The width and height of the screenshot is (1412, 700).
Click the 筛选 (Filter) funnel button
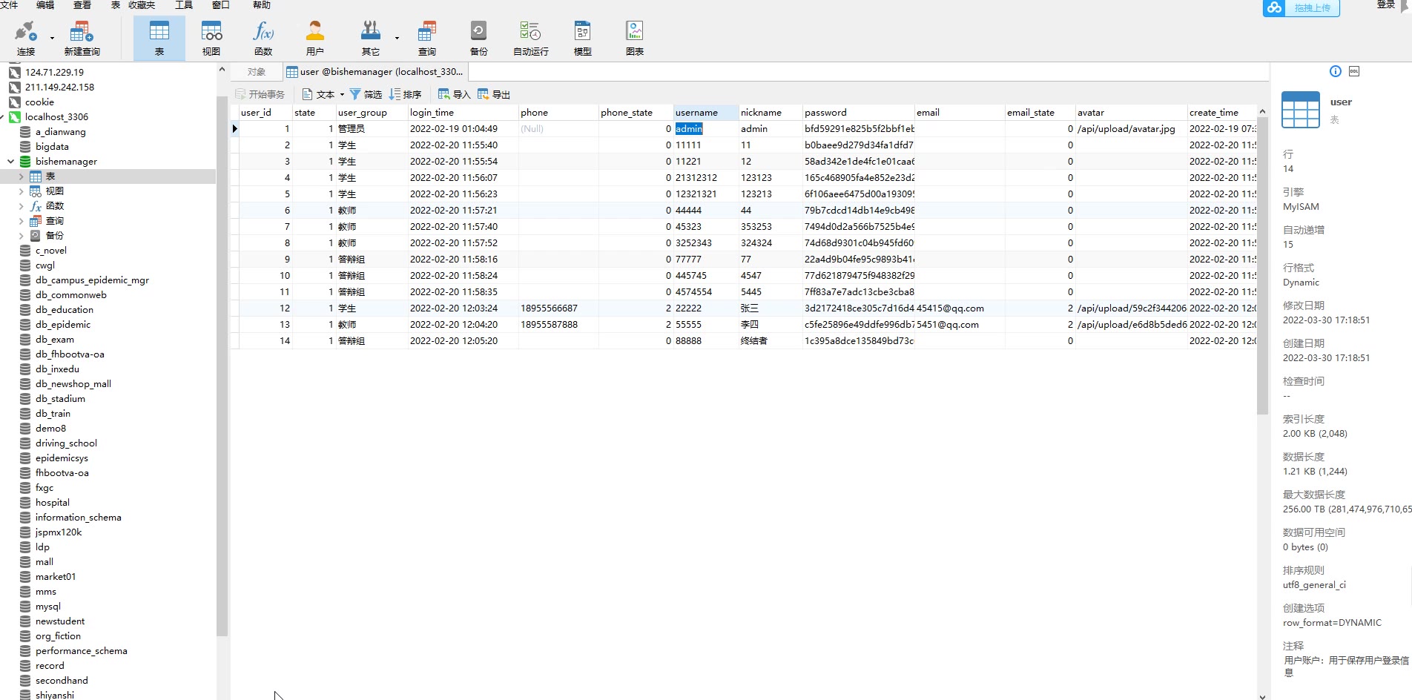point(366,94)
